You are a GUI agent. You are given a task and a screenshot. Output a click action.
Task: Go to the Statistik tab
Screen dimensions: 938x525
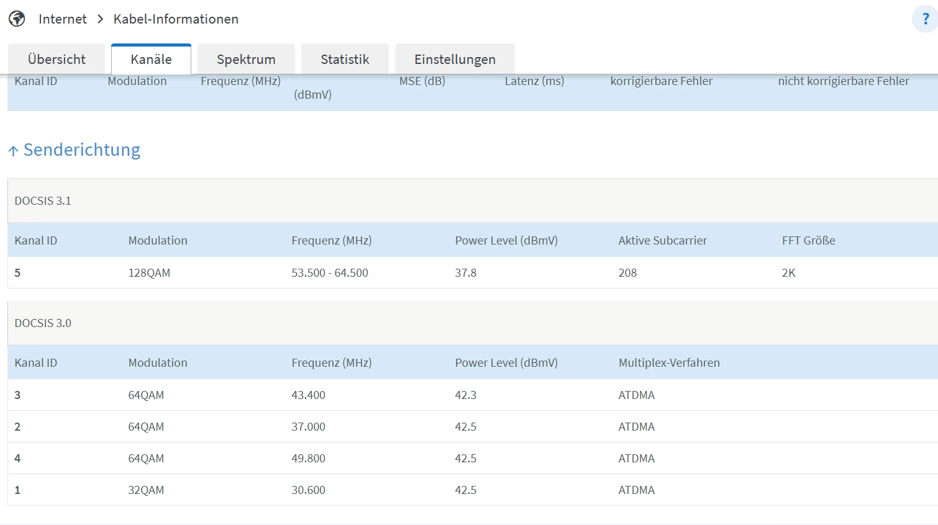[x=345, y=60]
